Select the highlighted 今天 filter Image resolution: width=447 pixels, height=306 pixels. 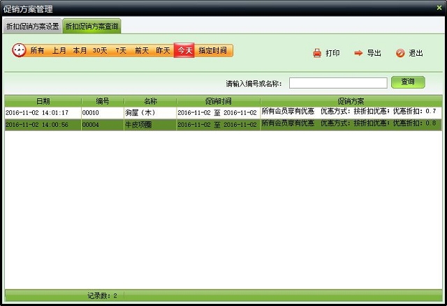(184, 50)
